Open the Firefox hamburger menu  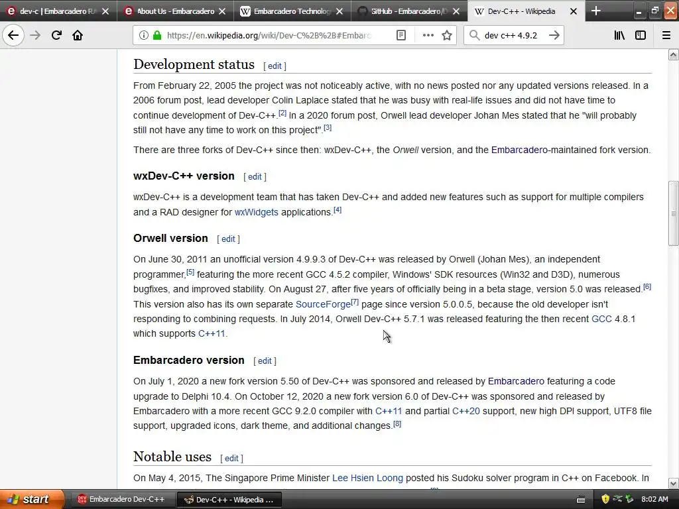pos(666,35)
